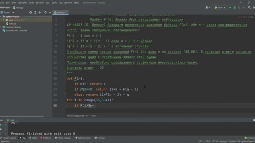Open the Help menu
255x143 pixels.
[x=76, y=3]
